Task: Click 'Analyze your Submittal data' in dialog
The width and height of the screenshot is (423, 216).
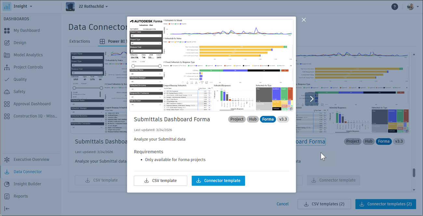Action: pyautogui.click(x=160, y=139)
